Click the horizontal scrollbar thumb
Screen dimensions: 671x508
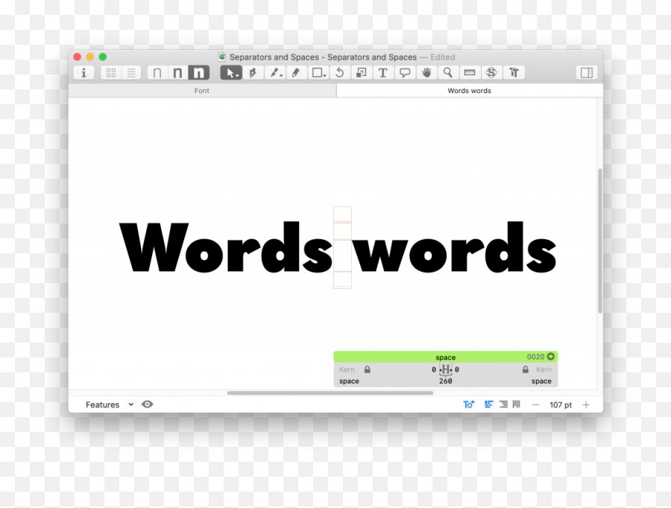330,393
